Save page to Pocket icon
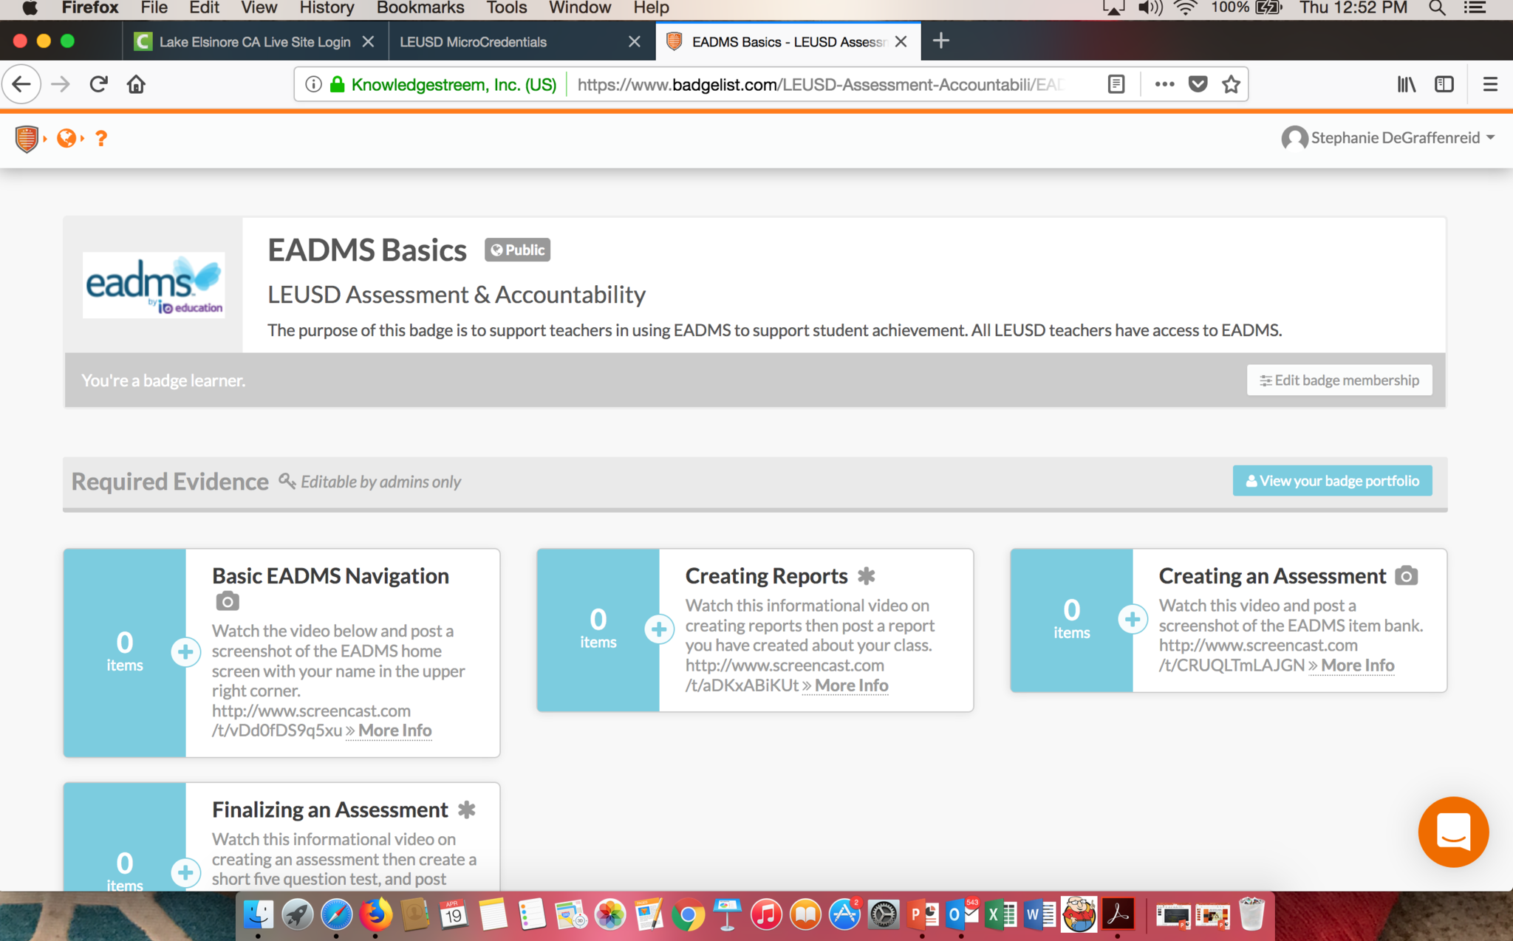1513x941 pixels. tap(1198, 84)
